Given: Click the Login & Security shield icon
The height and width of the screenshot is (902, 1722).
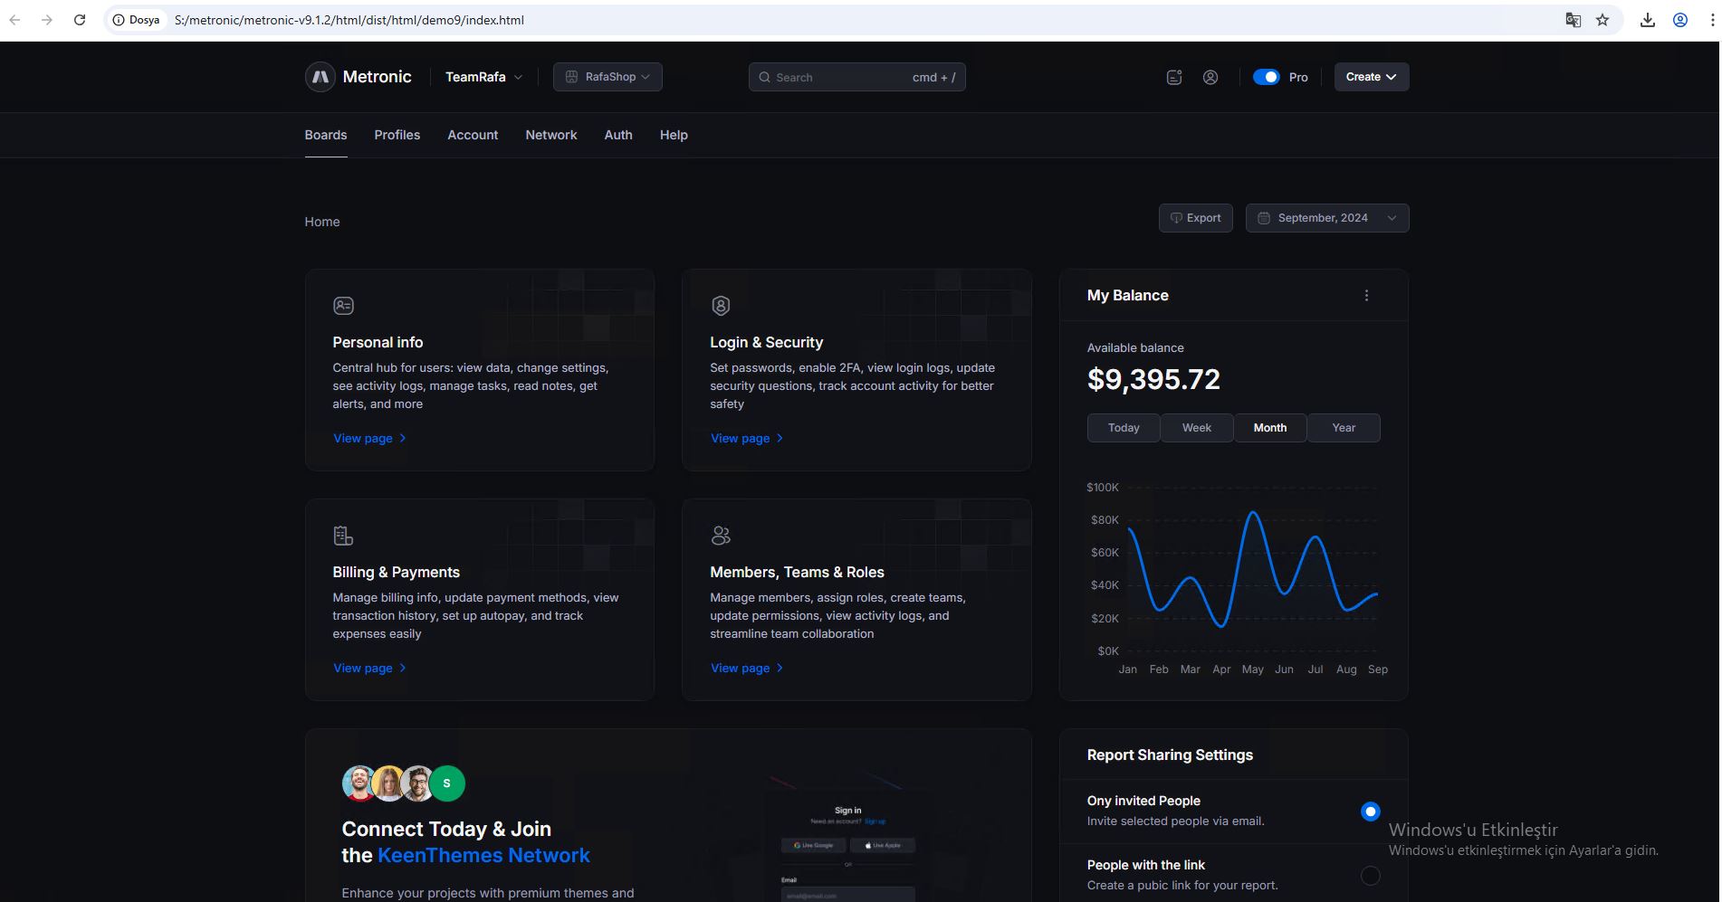Looking at the screenshot, I should [721, 306].
